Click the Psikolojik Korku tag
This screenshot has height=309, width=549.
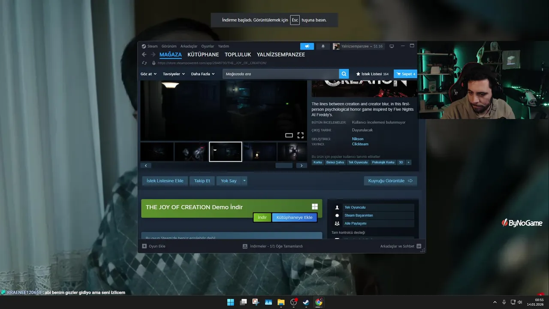click(383, 162)
